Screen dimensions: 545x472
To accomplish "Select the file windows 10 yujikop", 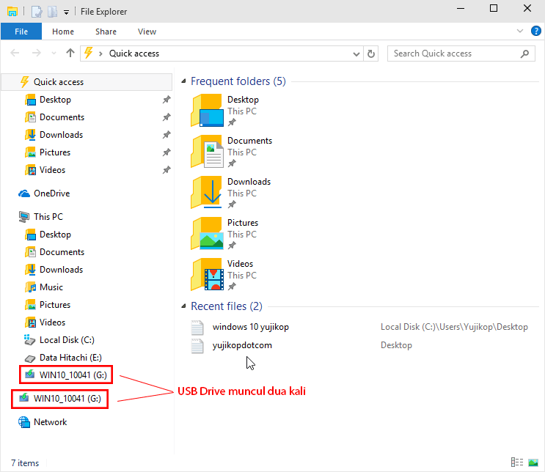I will pos(250,327).
